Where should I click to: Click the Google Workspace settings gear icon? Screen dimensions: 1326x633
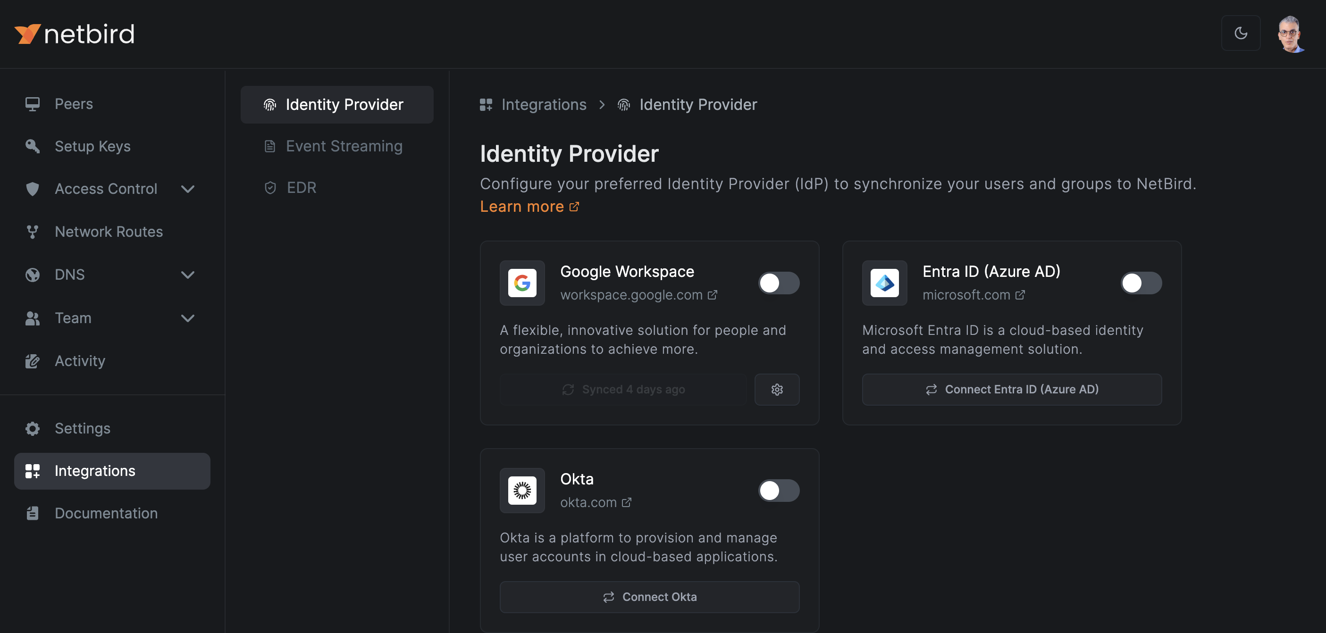[x=776, y=390]
